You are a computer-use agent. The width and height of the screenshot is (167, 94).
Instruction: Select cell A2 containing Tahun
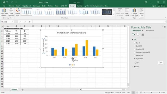point(8,31)
